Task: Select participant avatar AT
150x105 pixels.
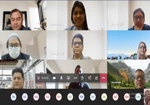Action: point(93,97)
